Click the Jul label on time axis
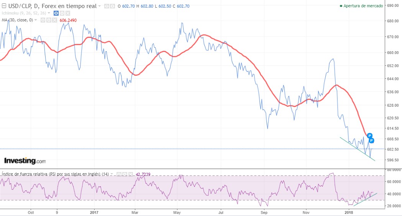Viewport: 402px width, 216px height. coord(221,213)
